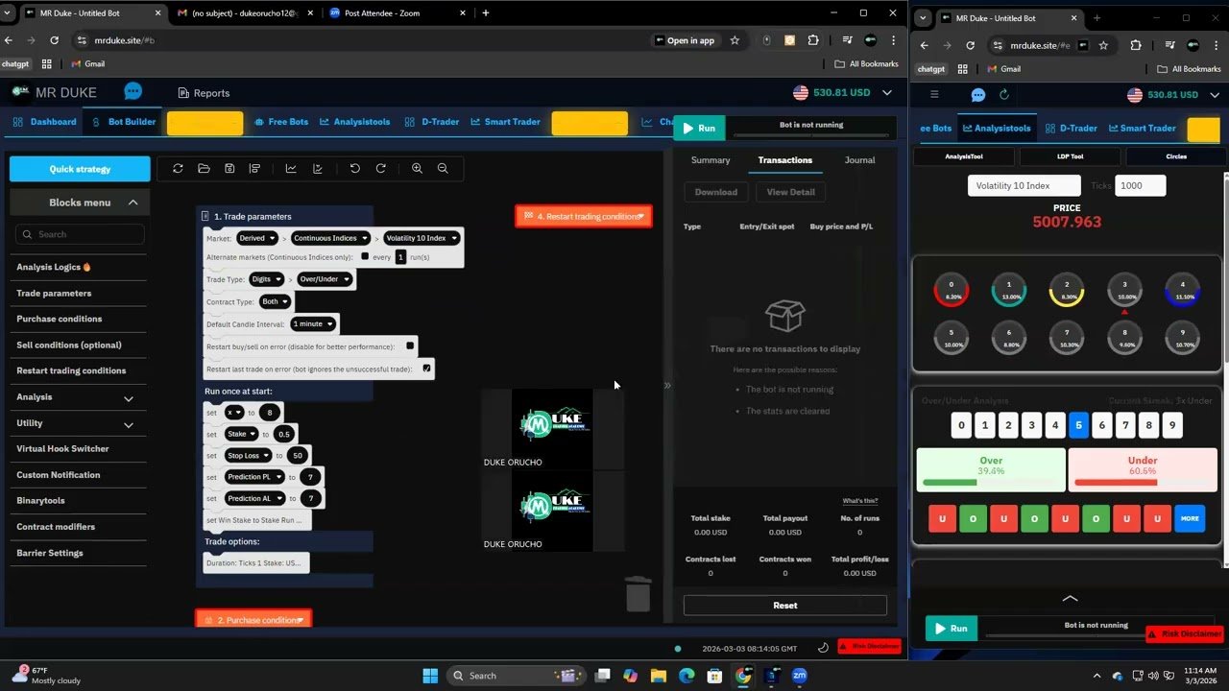
Task: Reload the page in the left browser
Action: [55, 40]
